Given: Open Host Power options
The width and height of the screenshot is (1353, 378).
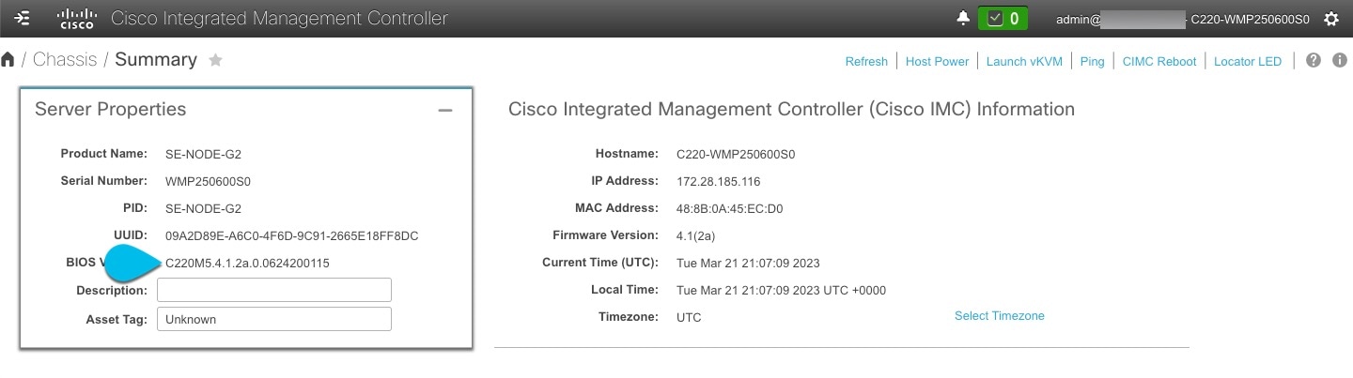Looking at the screenshot, I should [937, 61].
